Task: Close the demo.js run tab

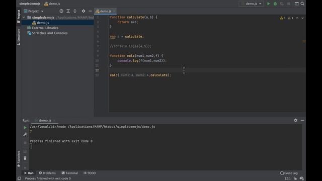Action: 54,121
